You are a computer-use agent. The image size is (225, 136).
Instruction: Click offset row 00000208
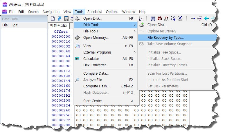[x=61, y=100]
